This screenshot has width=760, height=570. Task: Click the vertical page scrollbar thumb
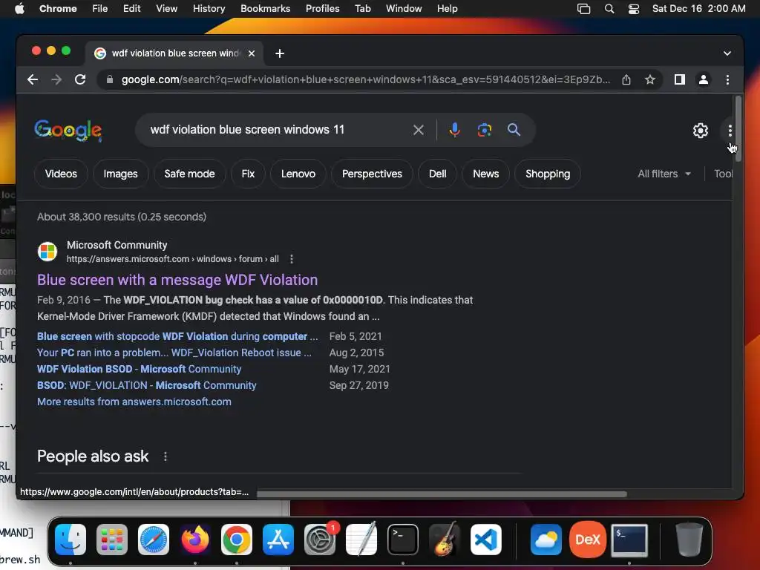click(738, 128)
